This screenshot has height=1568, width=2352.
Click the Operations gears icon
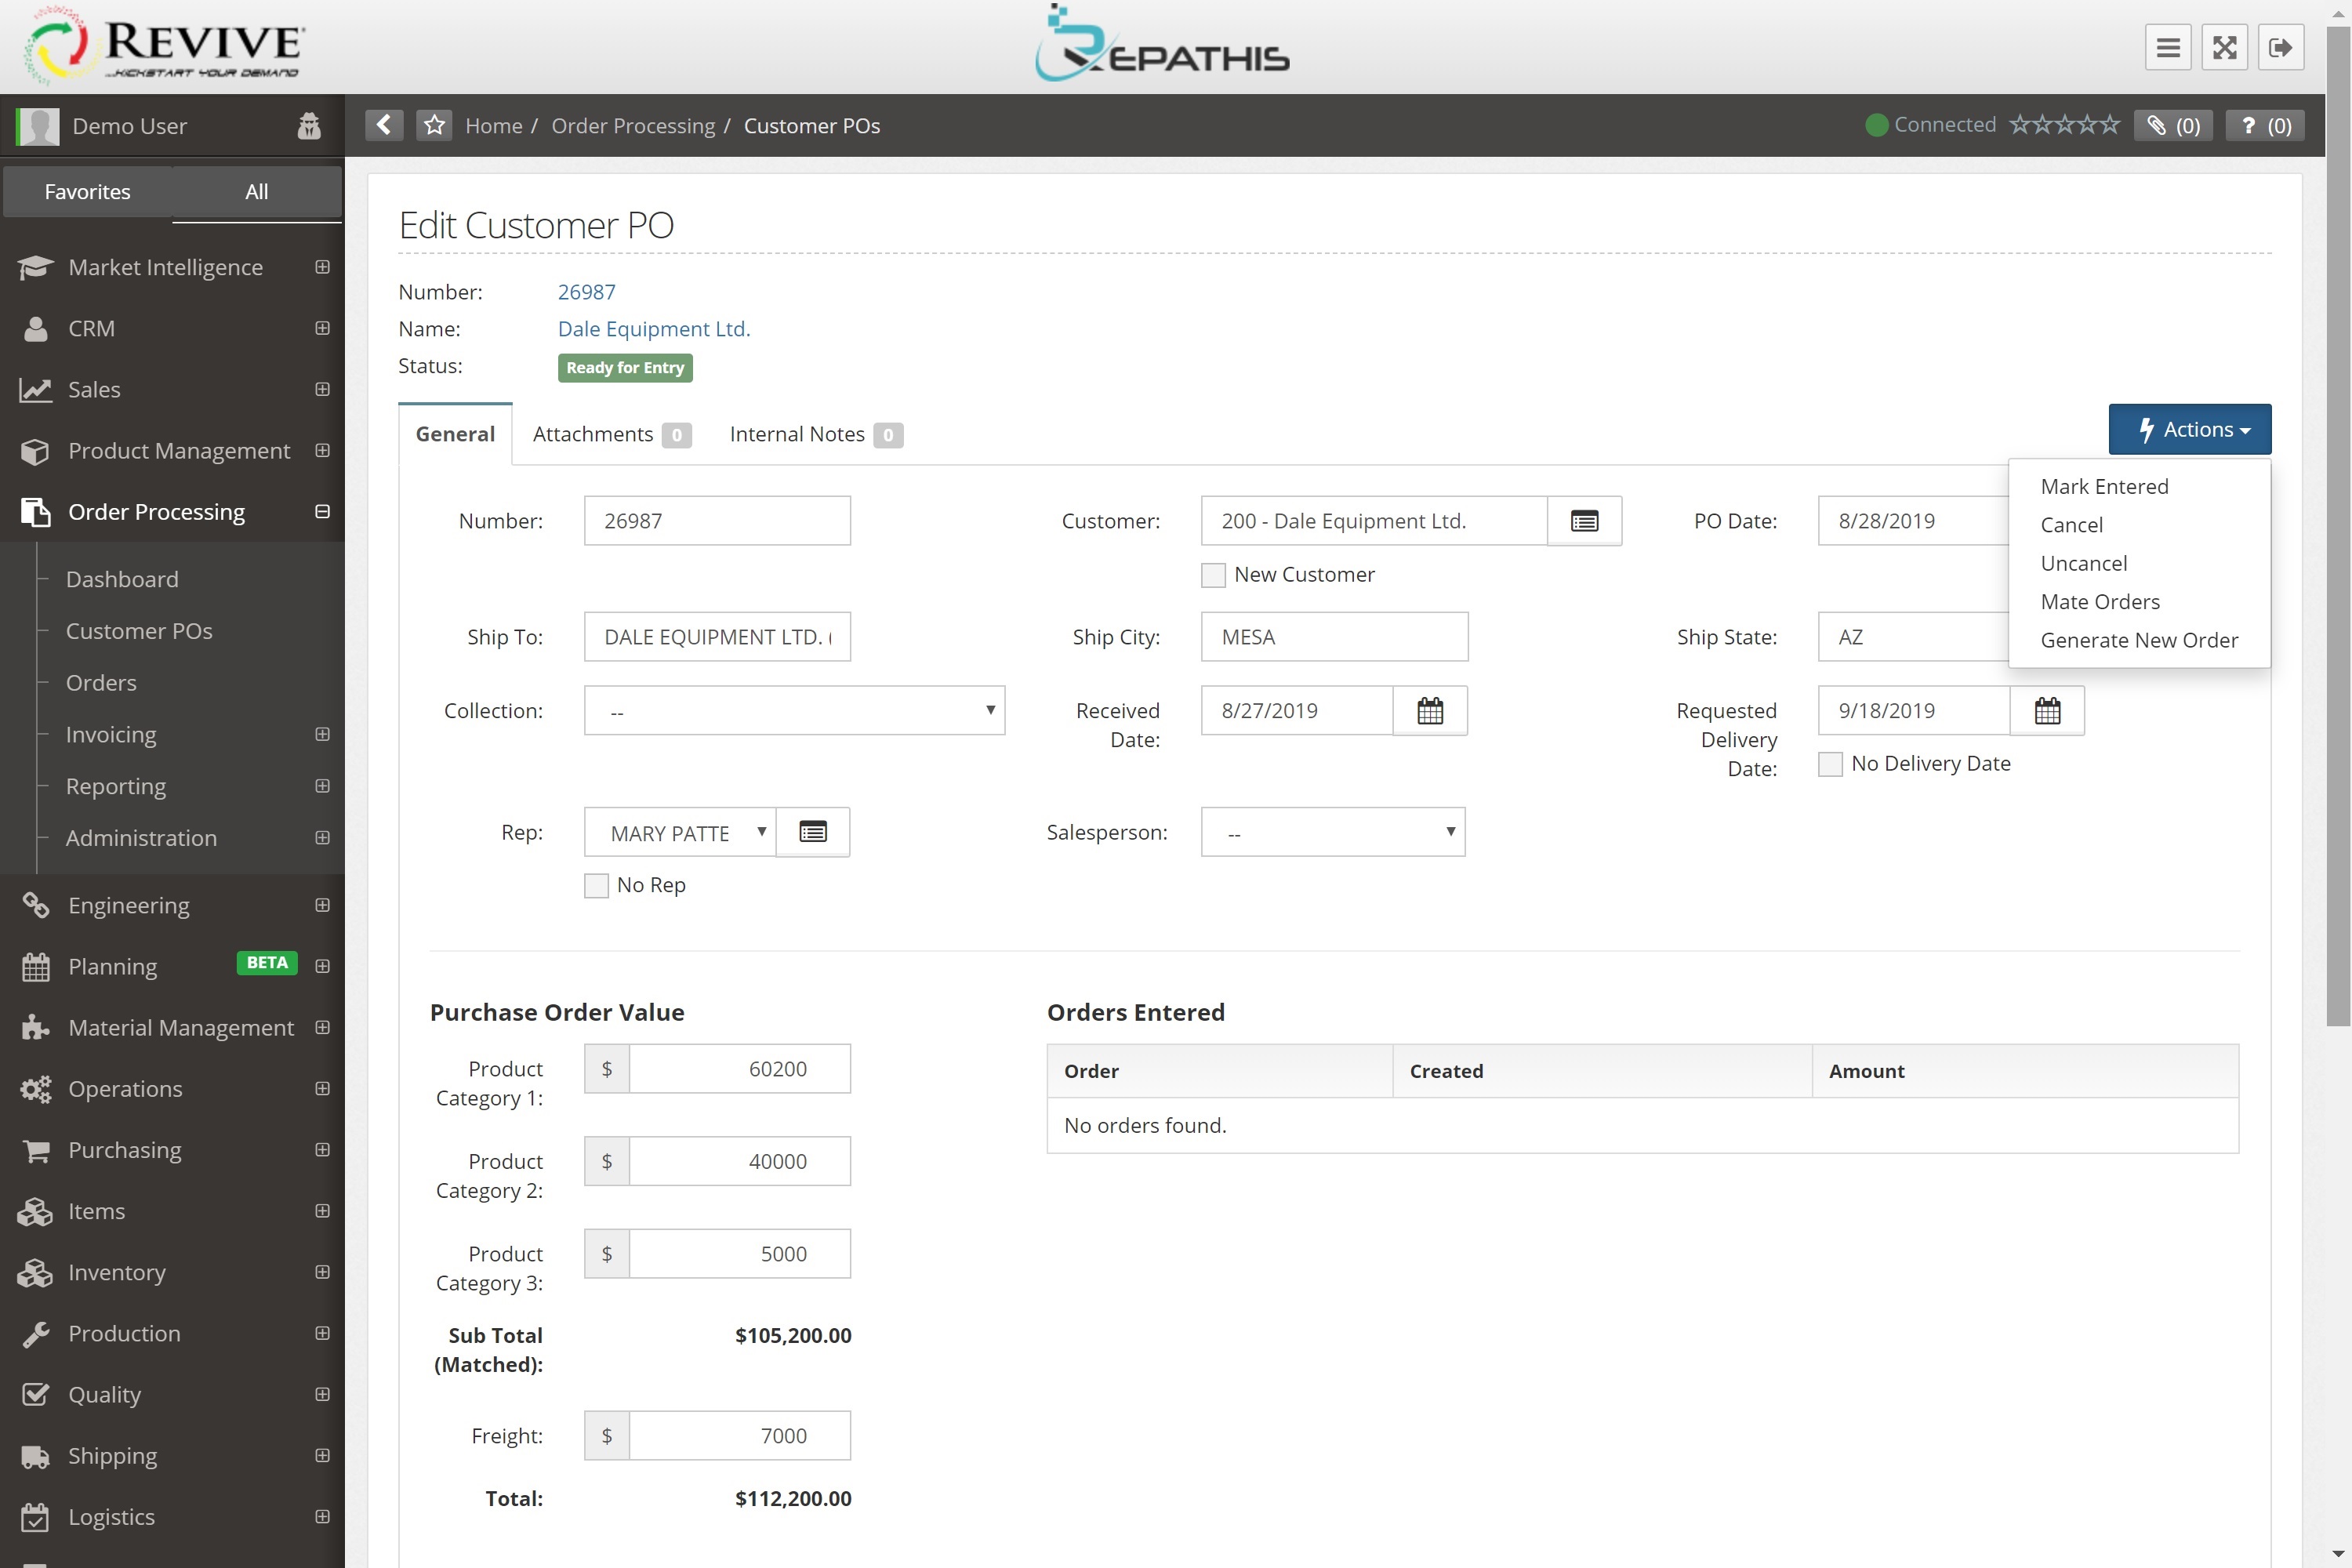tap(35, 1088)
